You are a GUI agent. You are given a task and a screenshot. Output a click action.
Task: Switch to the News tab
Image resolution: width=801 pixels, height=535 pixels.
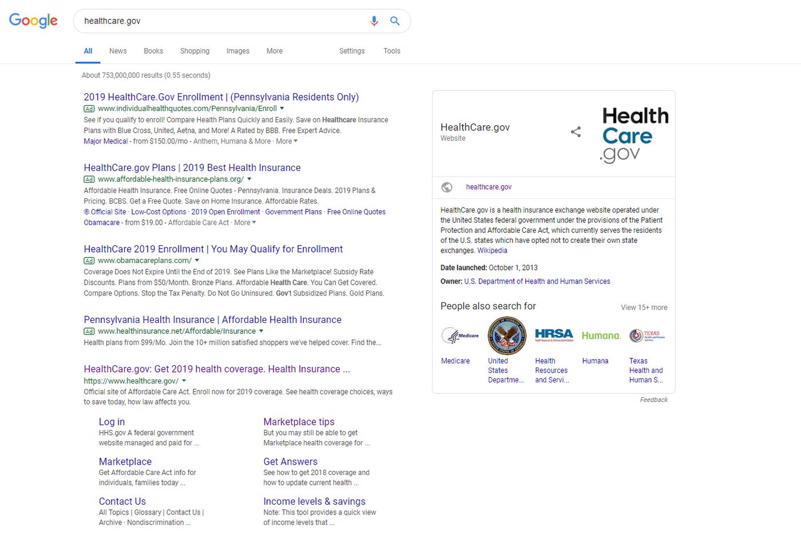(x=118, y=51)
